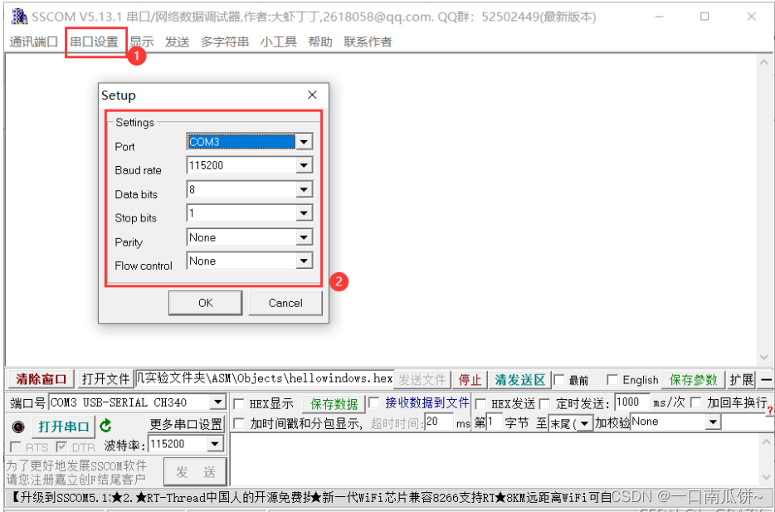
Task: Click the 保存数据 button
Action: click(334, 404)
